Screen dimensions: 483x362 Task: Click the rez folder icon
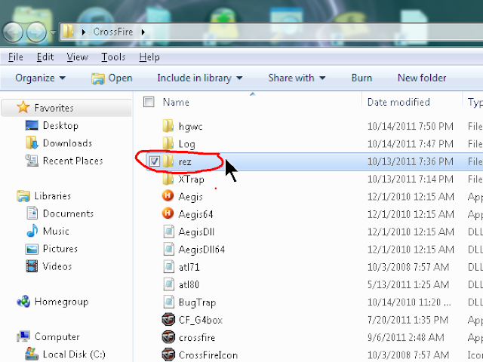point(168,161)
